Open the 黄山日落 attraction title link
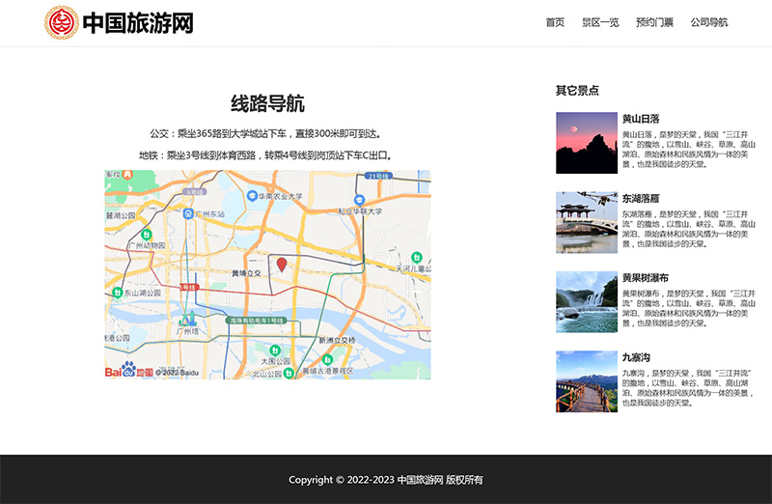 coord(641,119)
